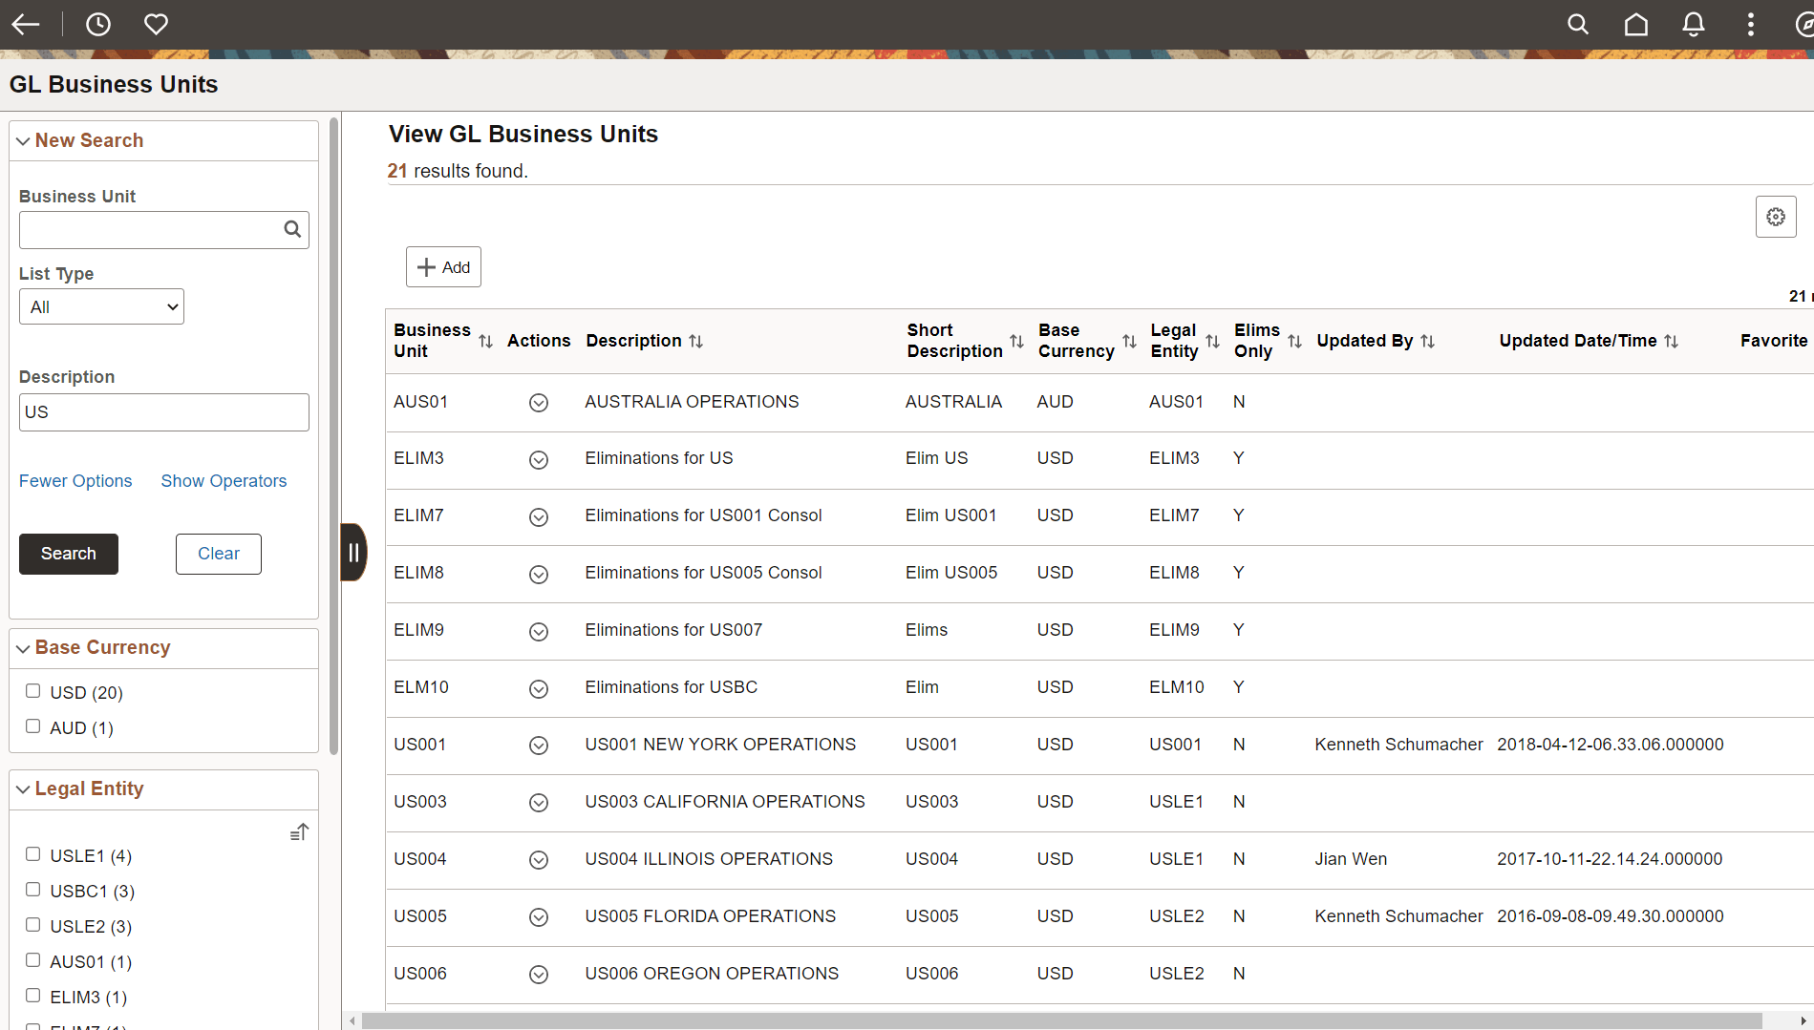Open Business Unit lookup magnifier
The image size is (1814, 1030).
point(292,229)
